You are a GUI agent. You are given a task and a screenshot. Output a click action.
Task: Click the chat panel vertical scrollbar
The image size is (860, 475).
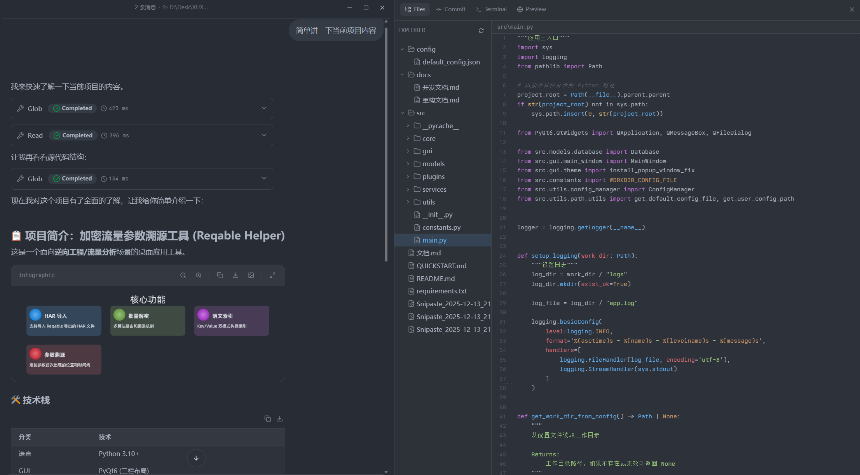(x=386, y=144)
